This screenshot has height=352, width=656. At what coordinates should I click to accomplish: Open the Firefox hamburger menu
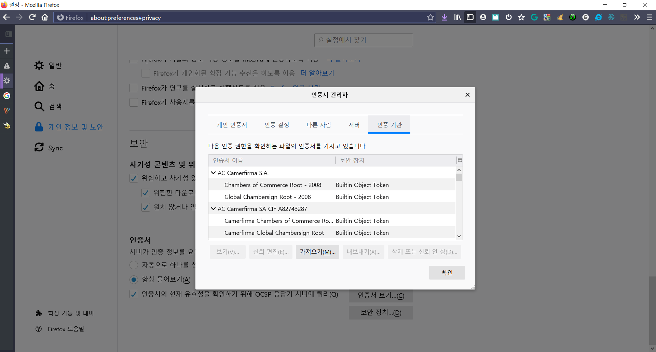coord(650,17)
